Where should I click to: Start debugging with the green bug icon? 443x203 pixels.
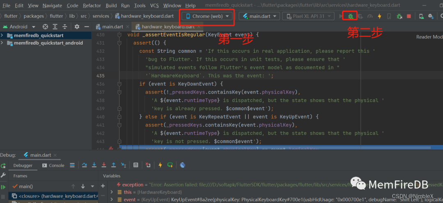click(x=350, y=16)
